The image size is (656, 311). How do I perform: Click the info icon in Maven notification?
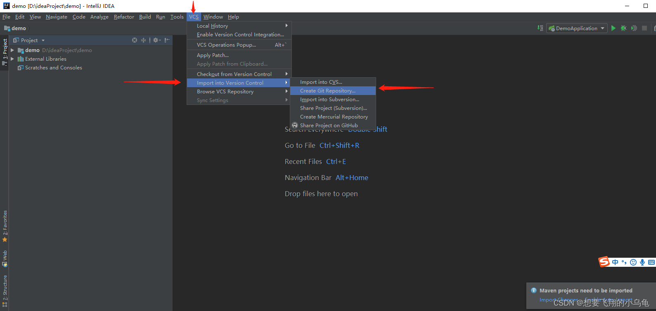click(534, 290)
